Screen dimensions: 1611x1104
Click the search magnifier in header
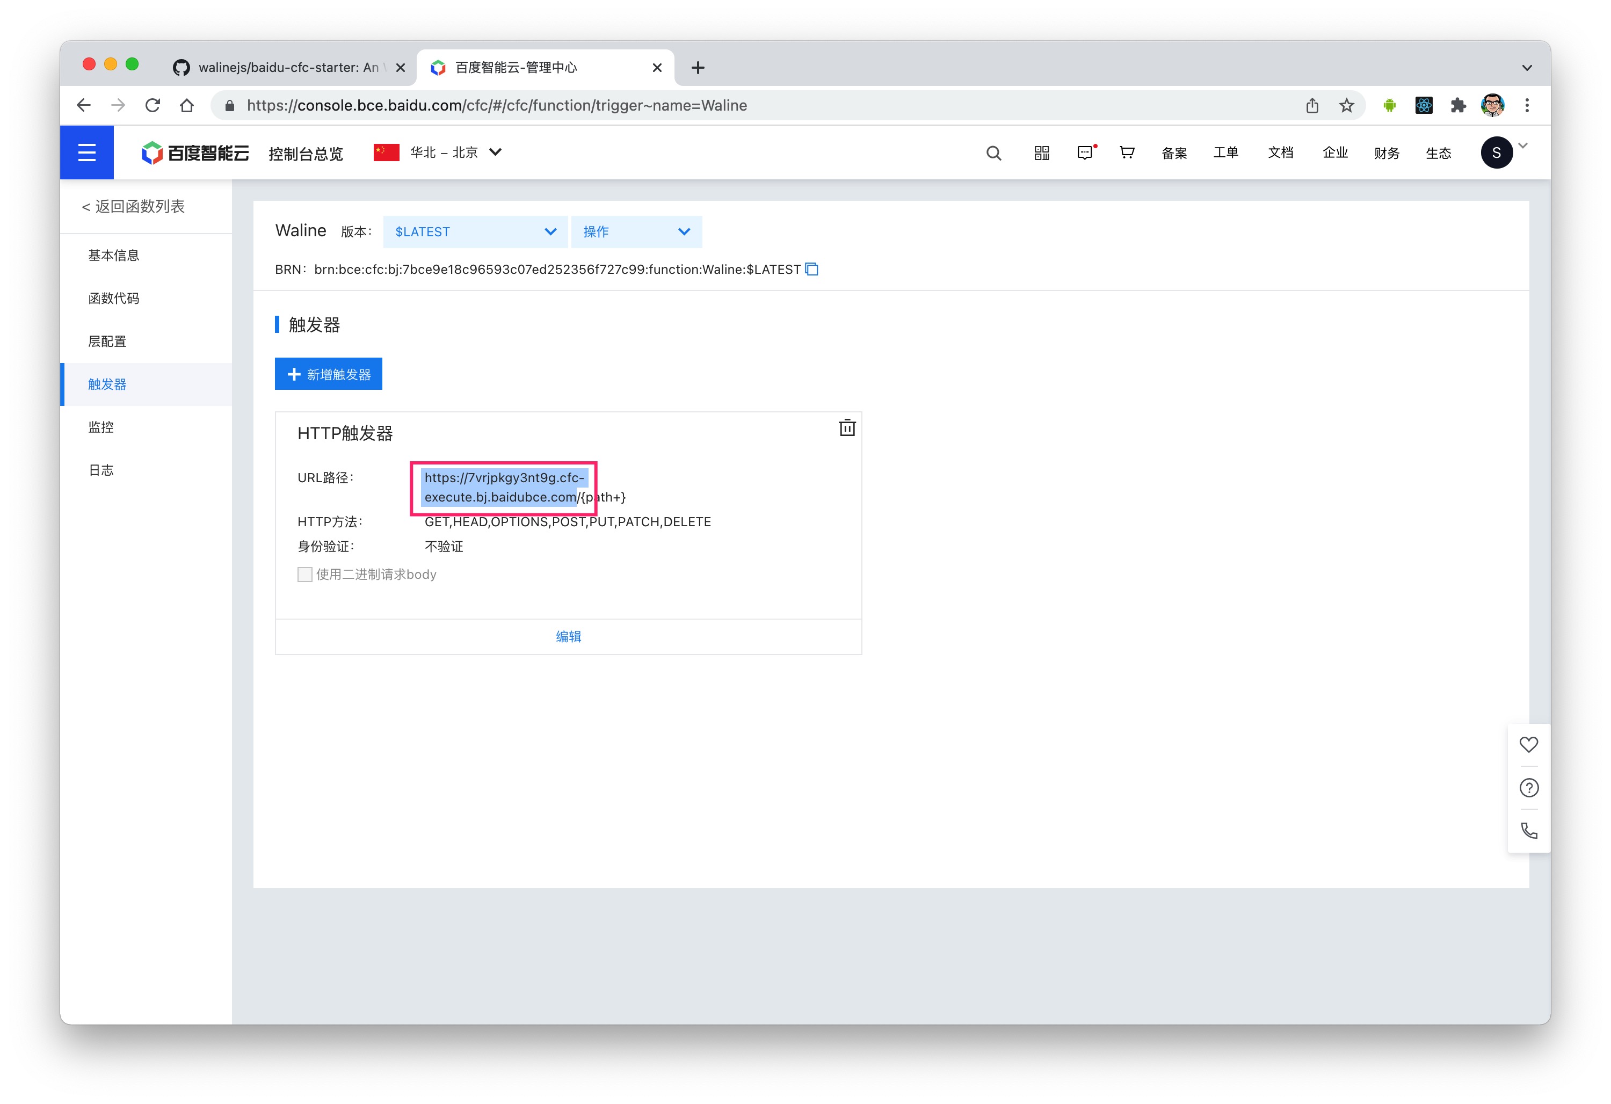pyautogui.click(x=993, y=152)
